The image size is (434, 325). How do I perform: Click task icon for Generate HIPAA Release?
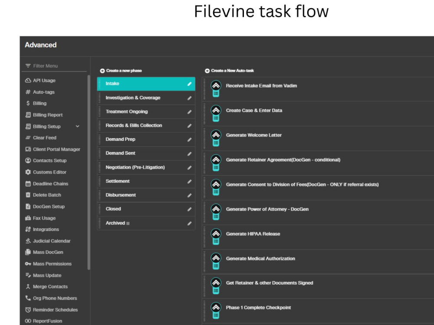(216, 237)
